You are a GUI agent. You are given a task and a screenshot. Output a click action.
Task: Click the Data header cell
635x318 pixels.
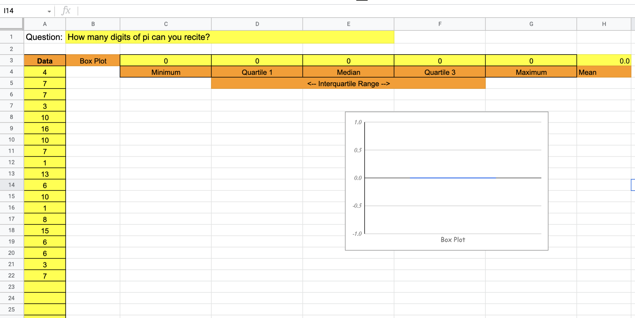[x=45, y=61]
